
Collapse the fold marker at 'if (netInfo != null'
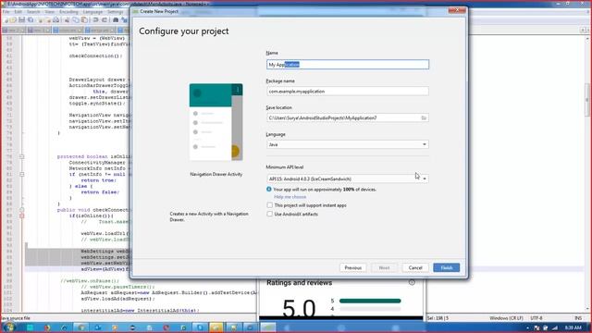[22, 174]
